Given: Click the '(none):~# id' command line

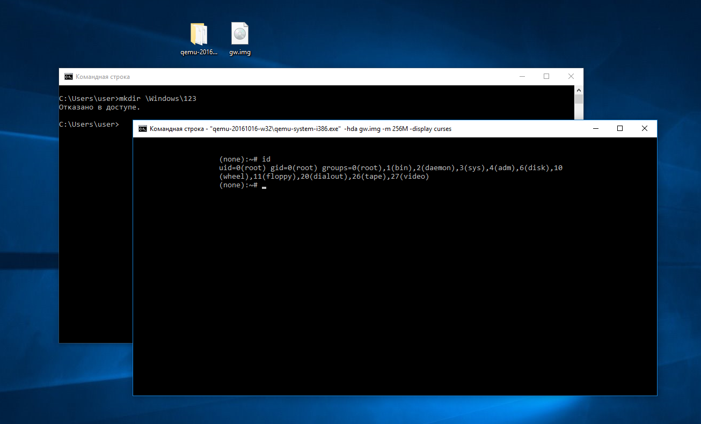Looking at the screenshot, I should tap(245, 159).
